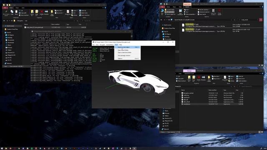Click Invert selection in top-left Explorer ribbon
The image size is (267, 150).
coord(84,15)
